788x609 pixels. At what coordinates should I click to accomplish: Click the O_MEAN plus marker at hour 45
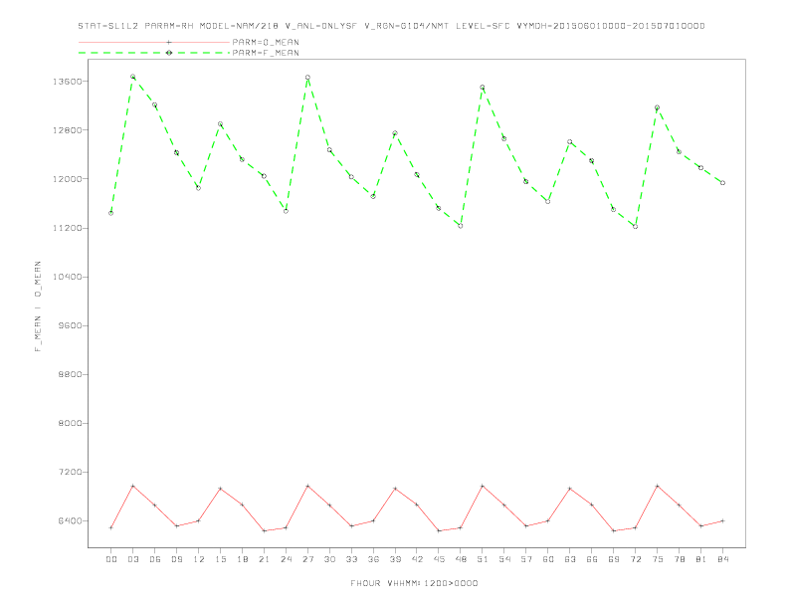(439, 530)
